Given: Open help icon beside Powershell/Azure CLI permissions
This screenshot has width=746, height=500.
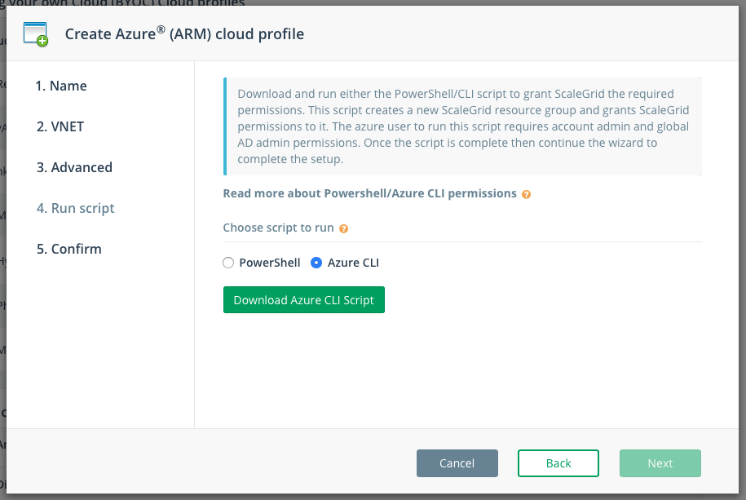Looking at the screenshot, I should coord(526,194).
